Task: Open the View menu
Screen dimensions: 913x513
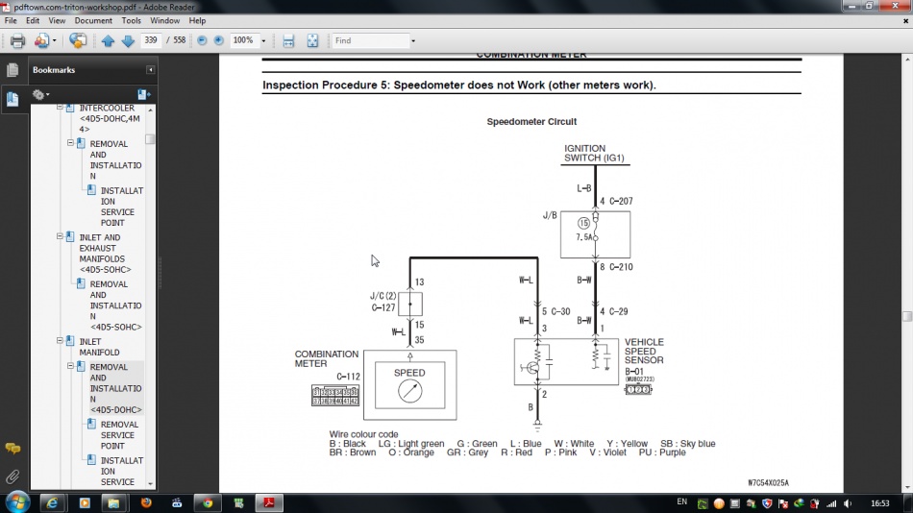Action: tap(57, 20)
